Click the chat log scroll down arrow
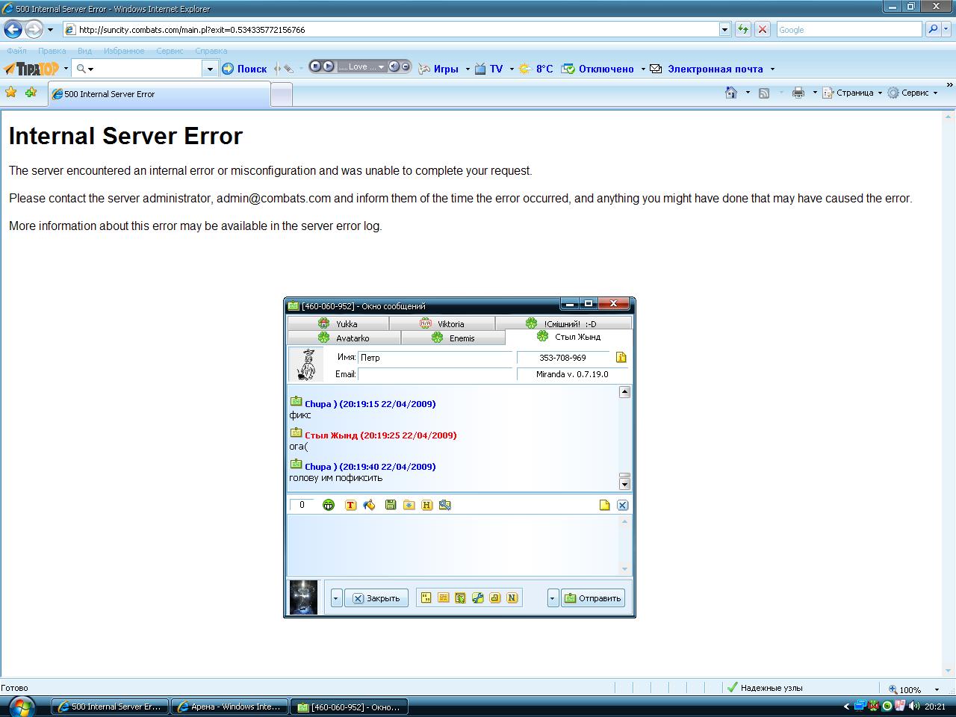Viewport: 956px width, 717px height. click(x=625, y=484)
